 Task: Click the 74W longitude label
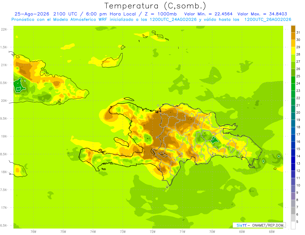(x=93, y=231)
